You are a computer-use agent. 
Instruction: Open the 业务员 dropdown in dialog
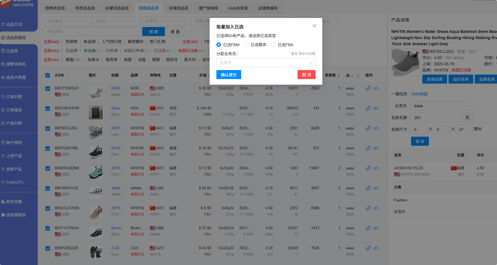point(266,63)
